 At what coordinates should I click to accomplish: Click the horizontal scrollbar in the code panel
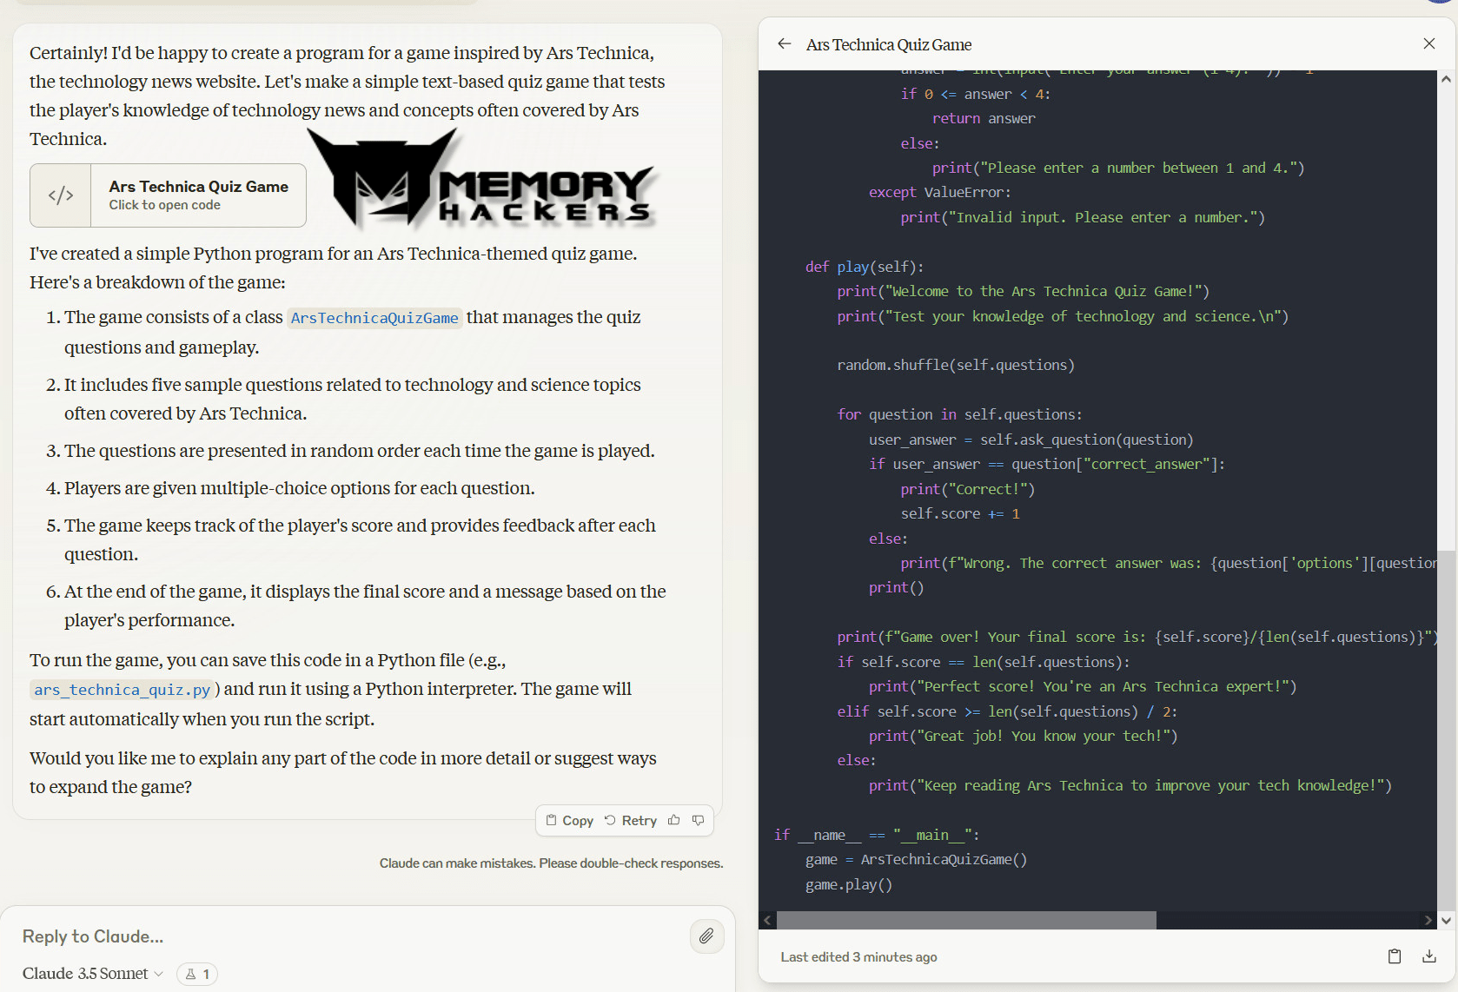click(x=966, y=920)
